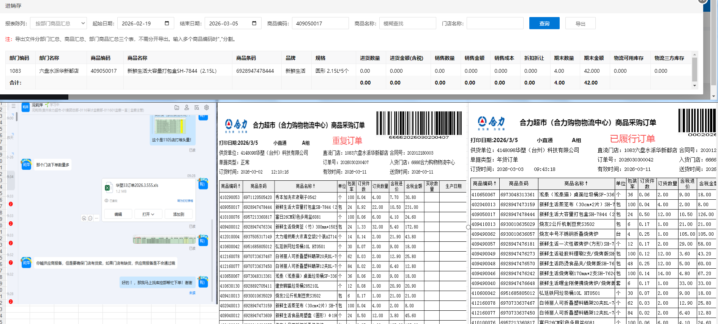The height and width of the screenshot is (324, 718).
Task: Click 转为钉钉表格 link on file card
Action: (185, 201)
